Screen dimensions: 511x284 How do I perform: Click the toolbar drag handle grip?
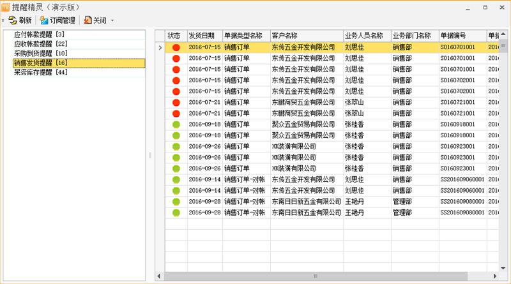coord(3,20)
